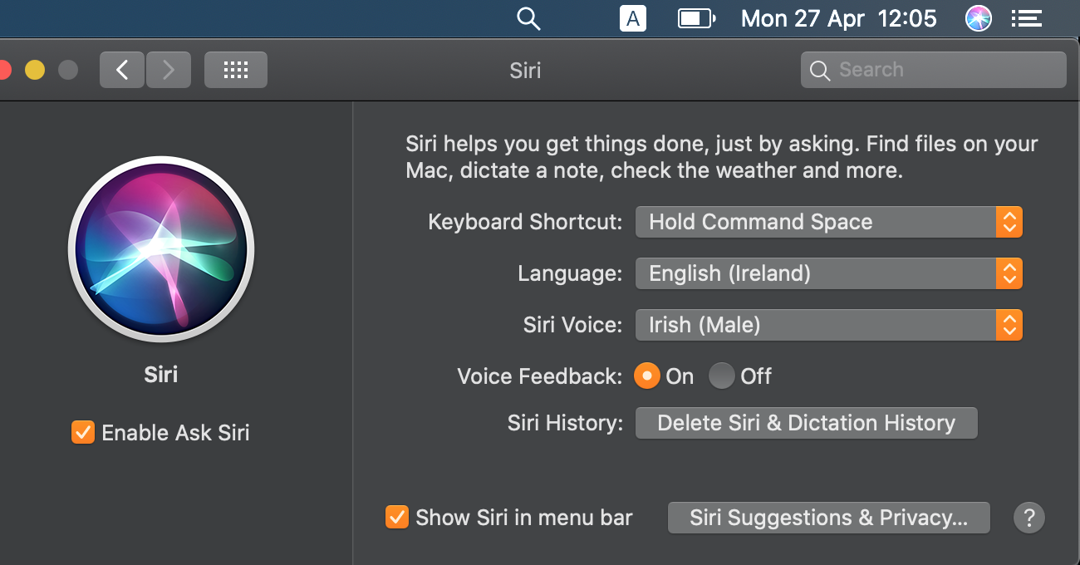Image resolution: width=1080 pixels, height=565 pixels.
Task: Open Notification Centre list icon
Action: 1027,18
